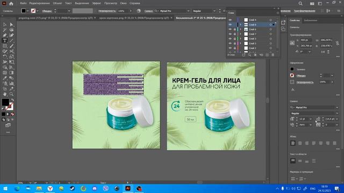Click the constrain proportions link icon
The image size is (344, 193).
tap(338, 43)
